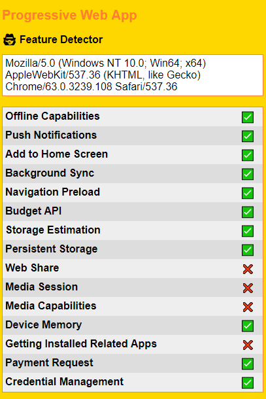Click the red cross for Media Capabilities
Viewport: 266px width, 399px height.
[248, 307]
